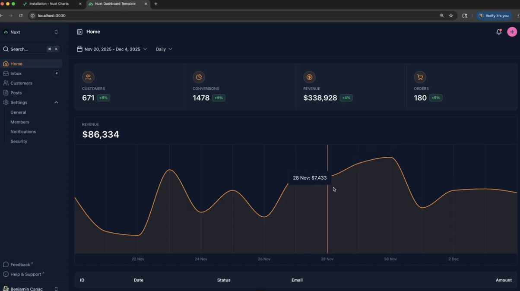This screenshot has height=291, width=520.
Task: Click the 28 Nov: $7,433 tooltip
Action: coord(310,178)
